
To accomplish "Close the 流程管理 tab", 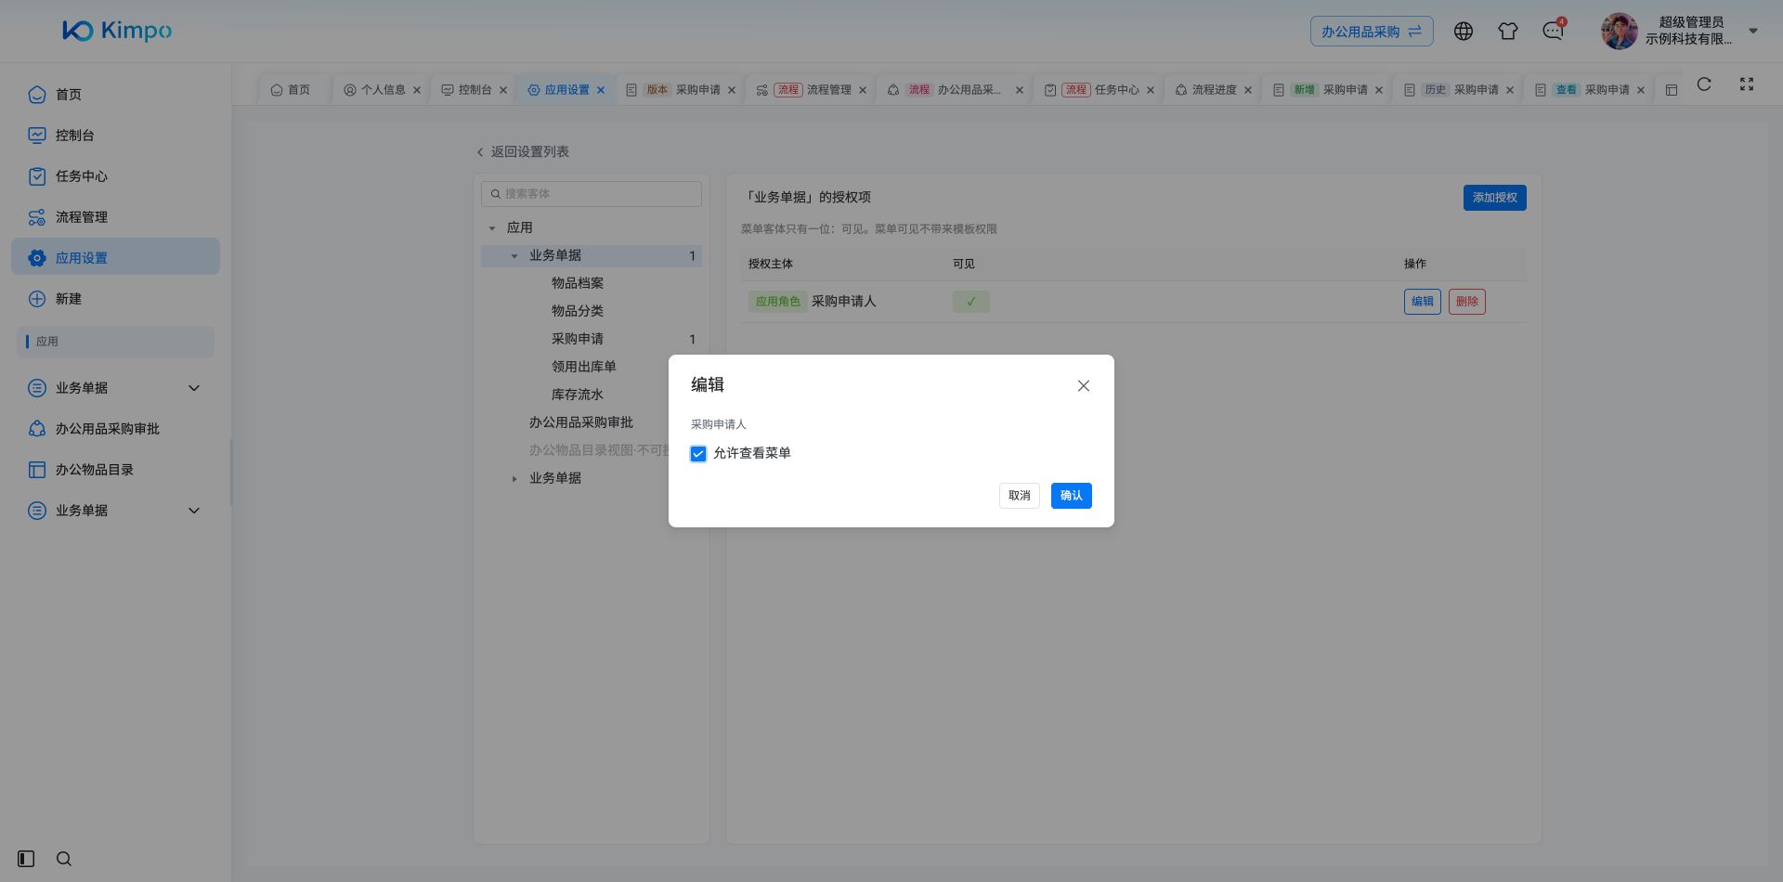I will [x=863, y=90].
